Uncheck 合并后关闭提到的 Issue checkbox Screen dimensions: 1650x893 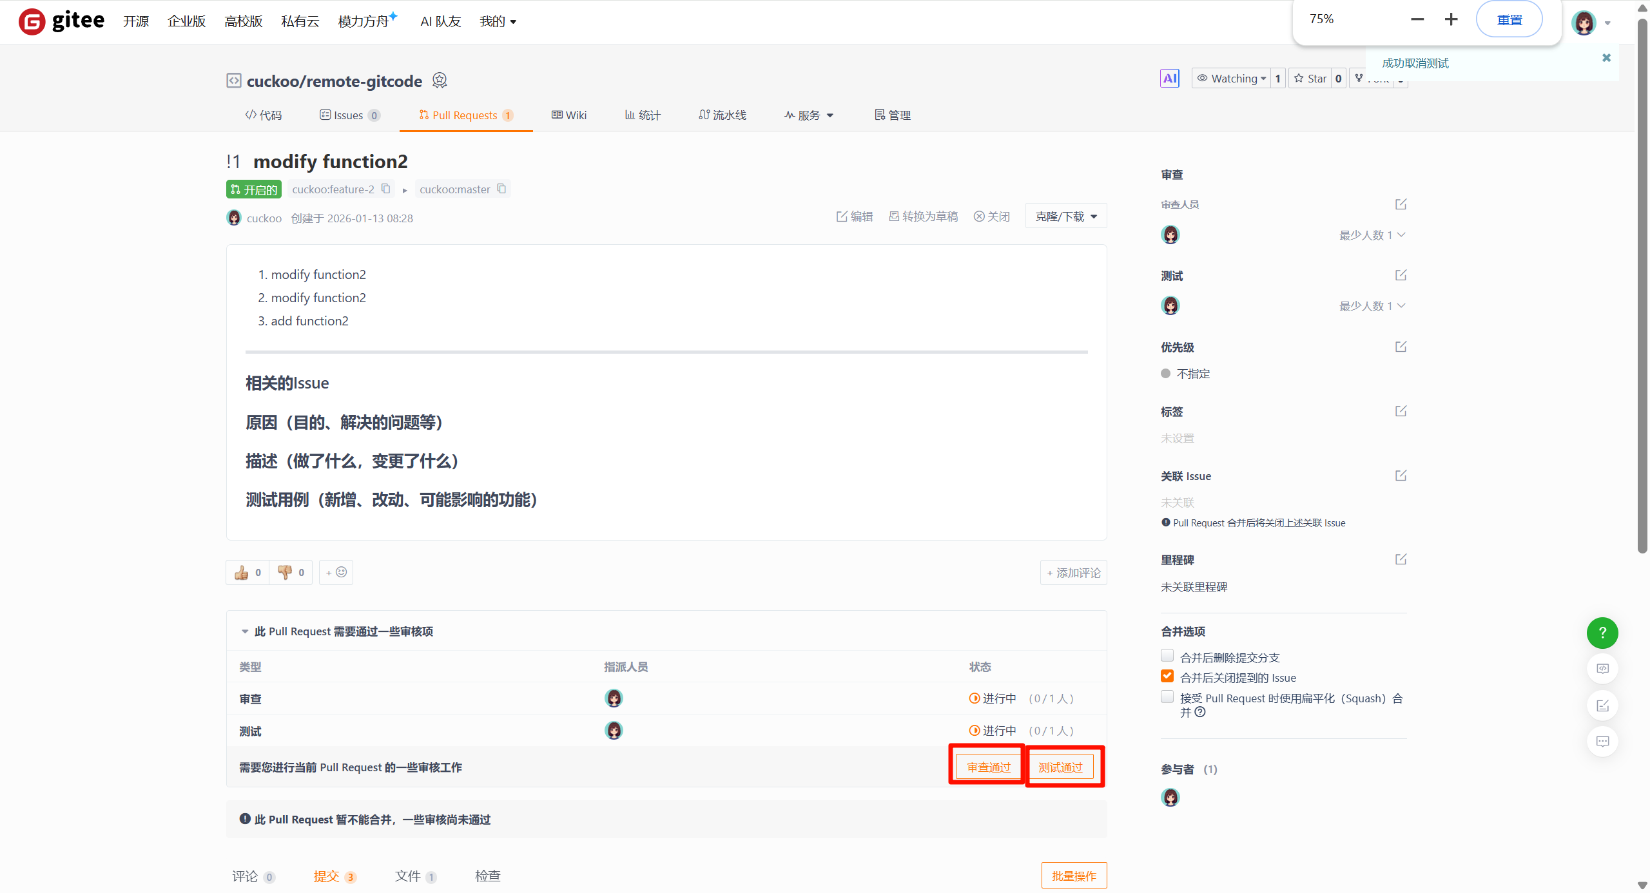tap(1167, 676)
